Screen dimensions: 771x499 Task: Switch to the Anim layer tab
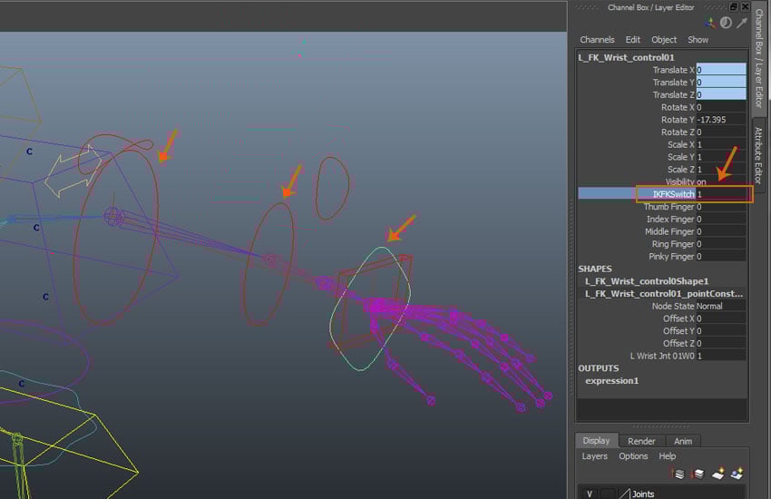click(x=683, y=441)
